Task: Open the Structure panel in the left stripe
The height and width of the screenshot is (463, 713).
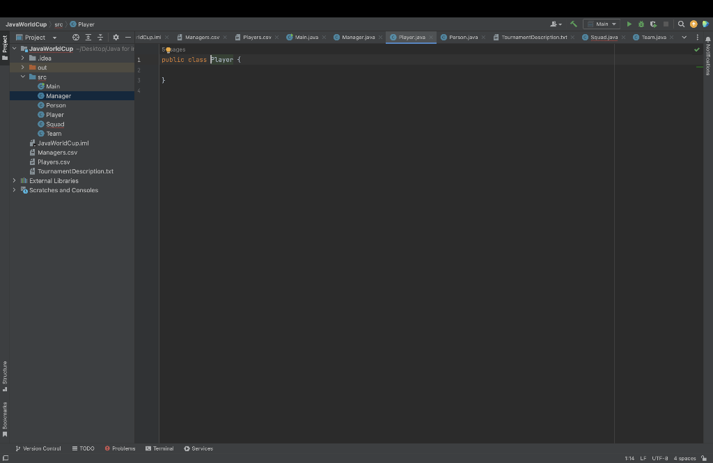Action: click(4, 374)
